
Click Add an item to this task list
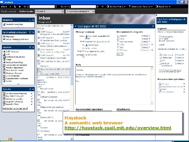click(15, 108)
